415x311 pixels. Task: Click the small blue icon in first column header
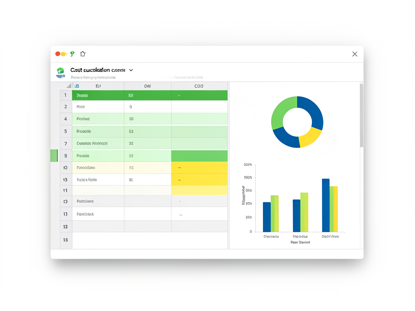click(x=77, y=86)
